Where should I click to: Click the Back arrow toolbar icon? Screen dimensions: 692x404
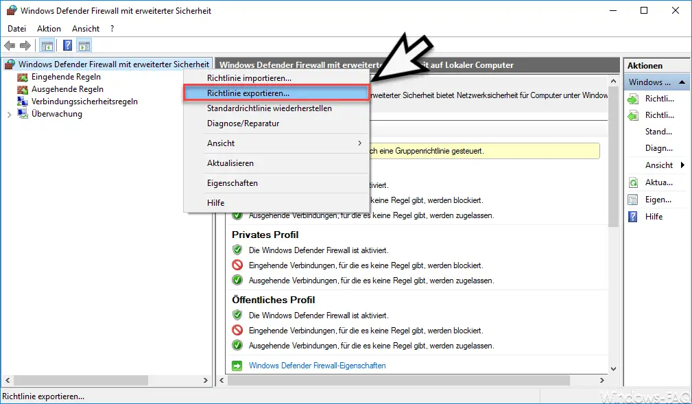10,45
